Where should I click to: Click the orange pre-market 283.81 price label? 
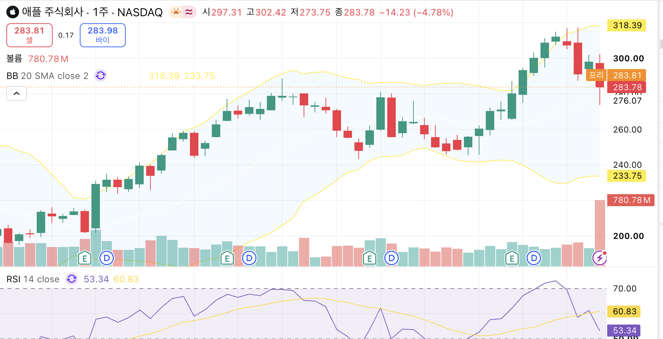tap(627, 75)
